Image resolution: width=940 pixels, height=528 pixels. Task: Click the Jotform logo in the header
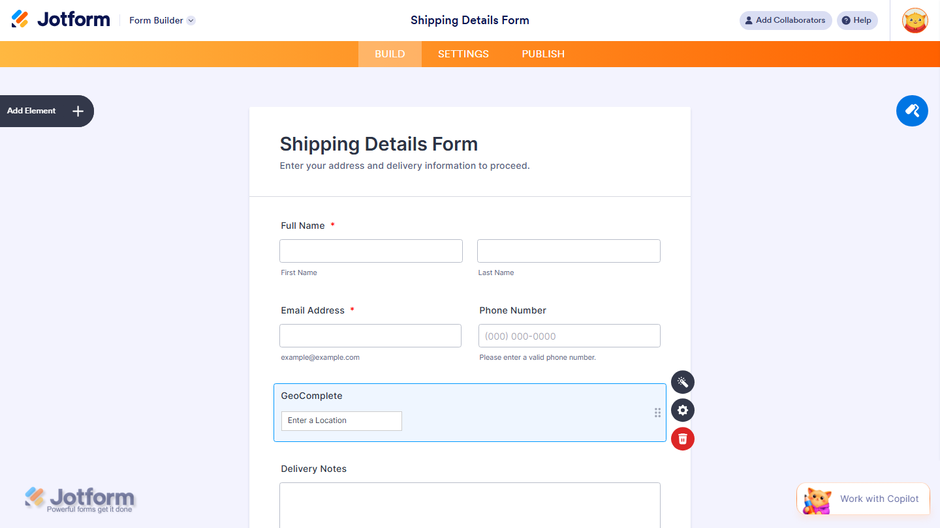click(x=60, y=19)
